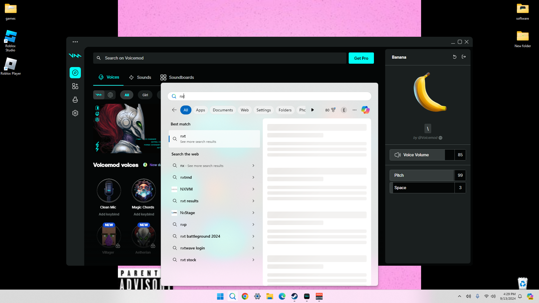Expand the nxt stock result chevron
The width and height of the screenshot is (539, 303).
click(253, 260)
